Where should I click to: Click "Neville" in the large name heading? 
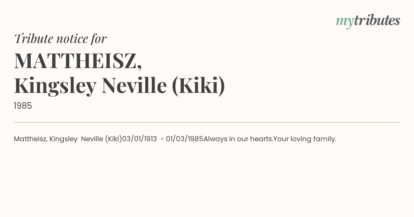point(134,86)
